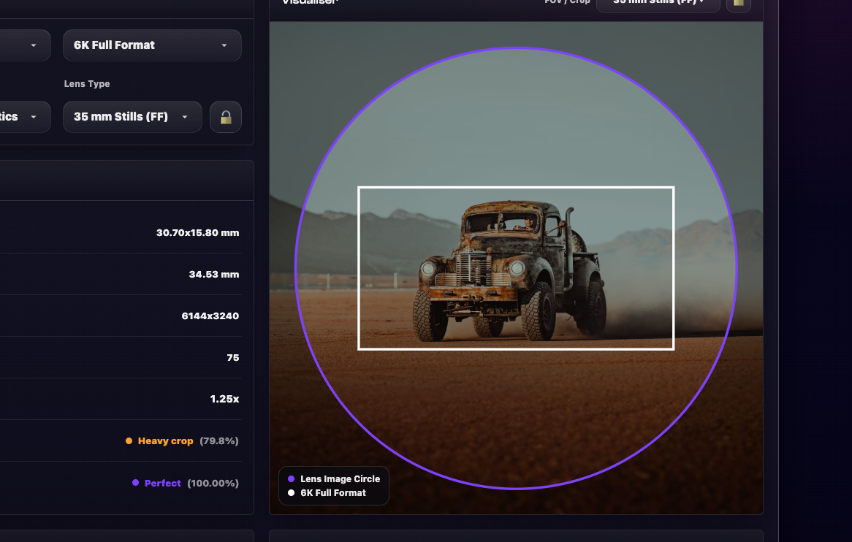
Task: Open the 35 mm Stills (FF) Lens Type dropdown
Action: tap(132, 117)
